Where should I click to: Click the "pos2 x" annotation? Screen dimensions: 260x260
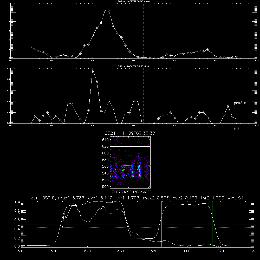click(x=240, y=103)
